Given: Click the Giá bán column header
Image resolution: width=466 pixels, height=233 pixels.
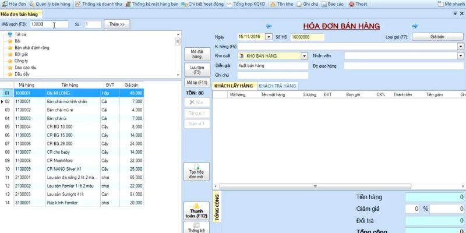Looking at the screenshot, I should click(131, 85).
